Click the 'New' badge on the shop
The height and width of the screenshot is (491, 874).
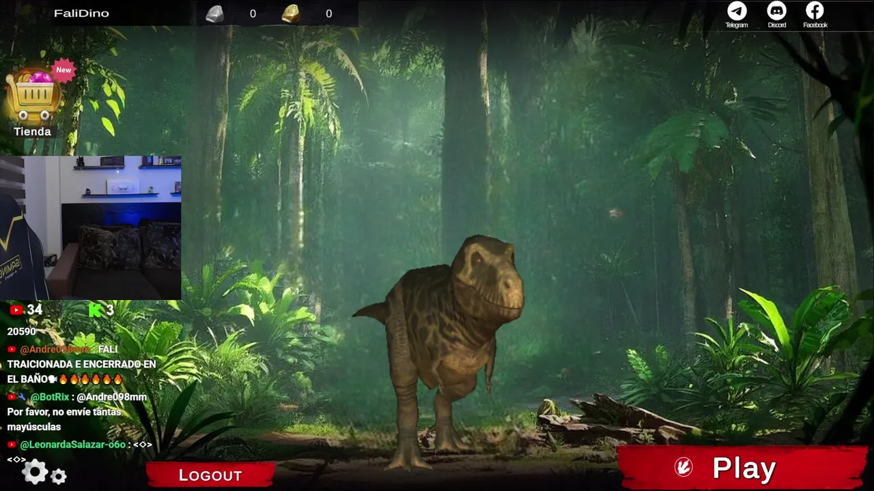pyautogui.click(x=64, y=70)
